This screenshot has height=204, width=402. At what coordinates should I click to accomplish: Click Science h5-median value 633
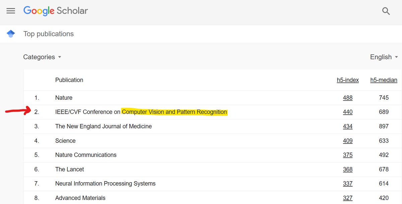pyautogui.click(x=384, y=141)
